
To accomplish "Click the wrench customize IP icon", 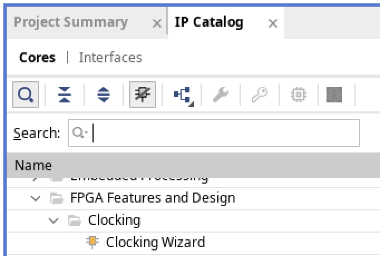I will click(x=221, y=95).
